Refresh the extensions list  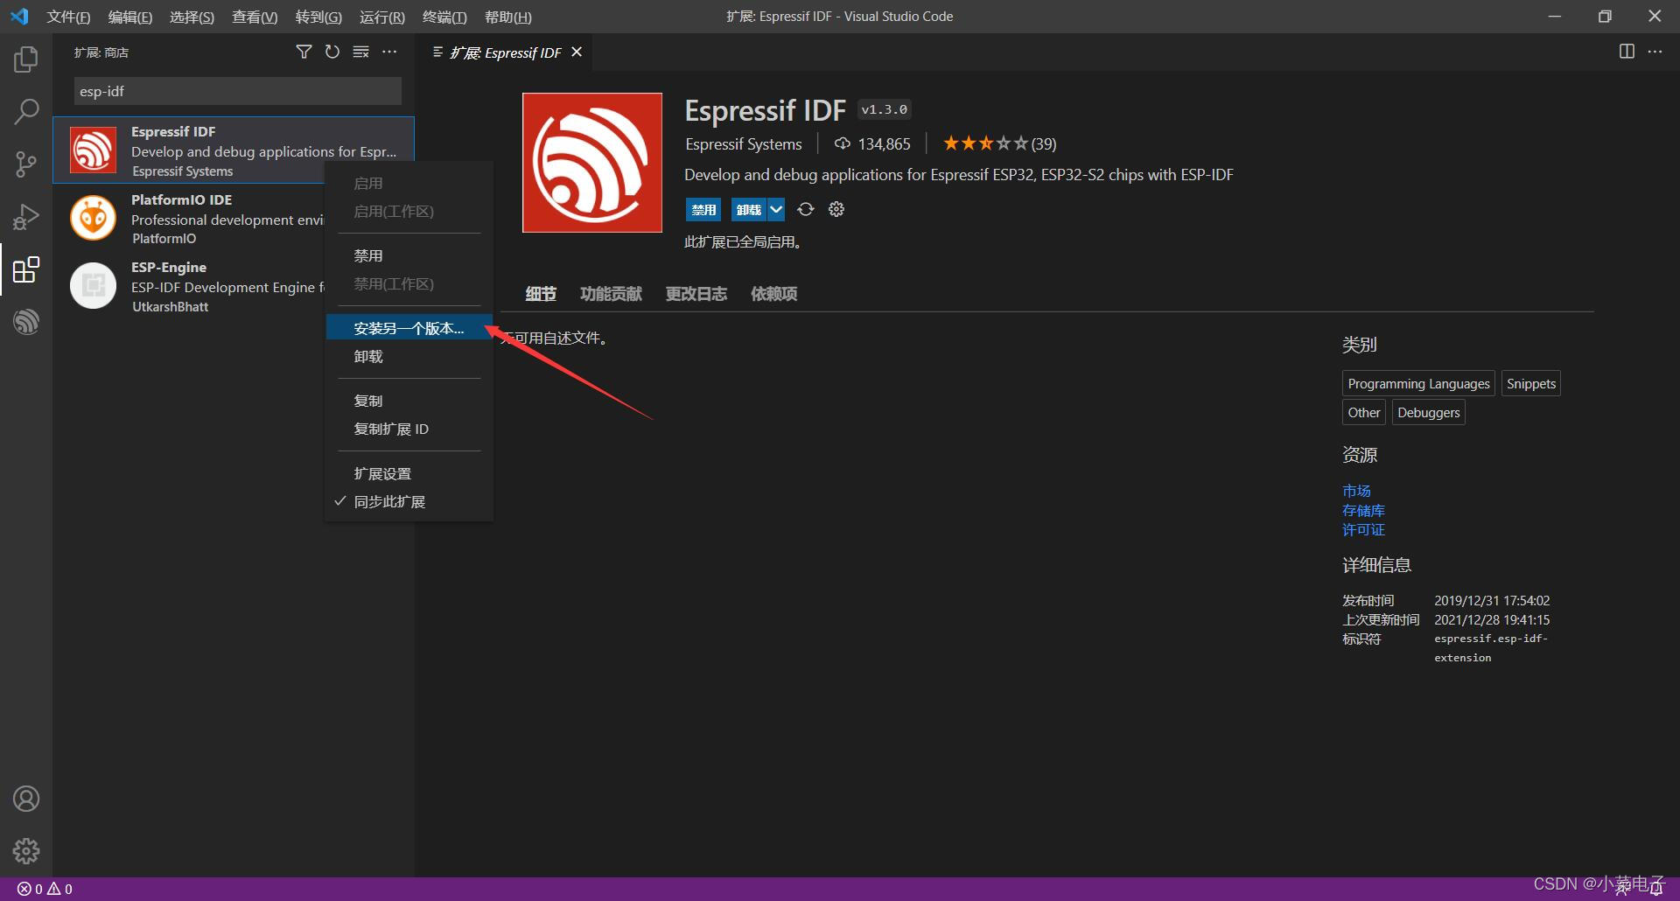coord(332,52)
